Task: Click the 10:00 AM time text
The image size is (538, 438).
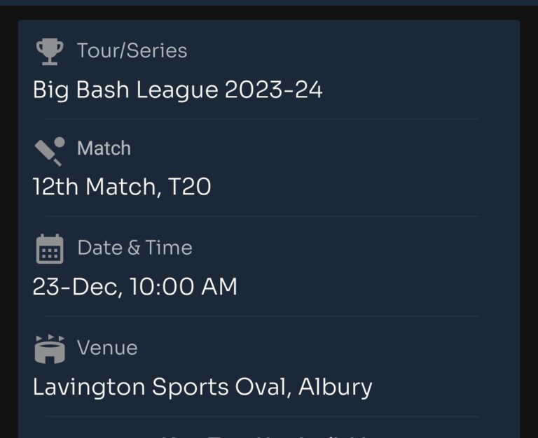Action: pos(184,286)
